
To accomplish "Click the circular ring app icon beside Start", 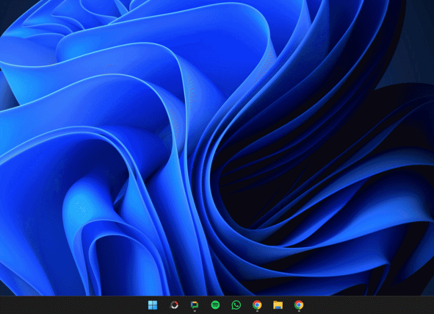I will 174,305.
